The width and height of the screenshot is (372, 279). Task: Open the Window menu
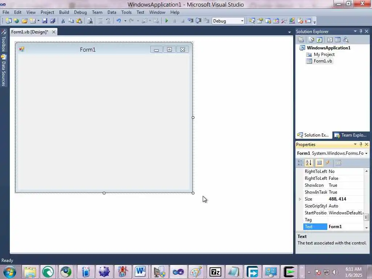coord(157,12)
